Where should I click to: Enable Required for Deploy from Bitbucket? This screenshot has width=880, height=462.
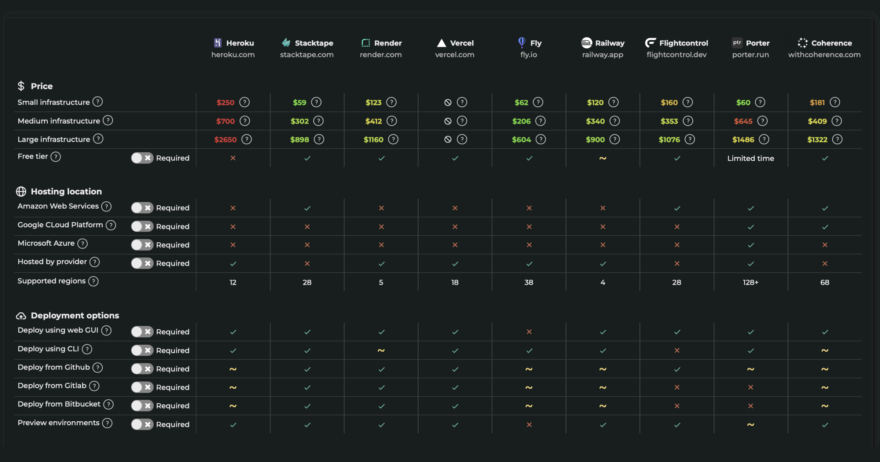(142, 406)
